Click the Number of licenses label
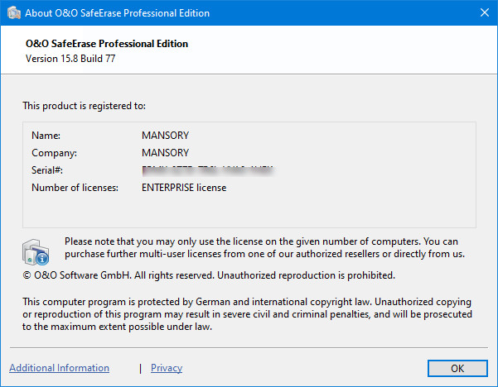The image size is (498, 387). (x=75, y=188)
